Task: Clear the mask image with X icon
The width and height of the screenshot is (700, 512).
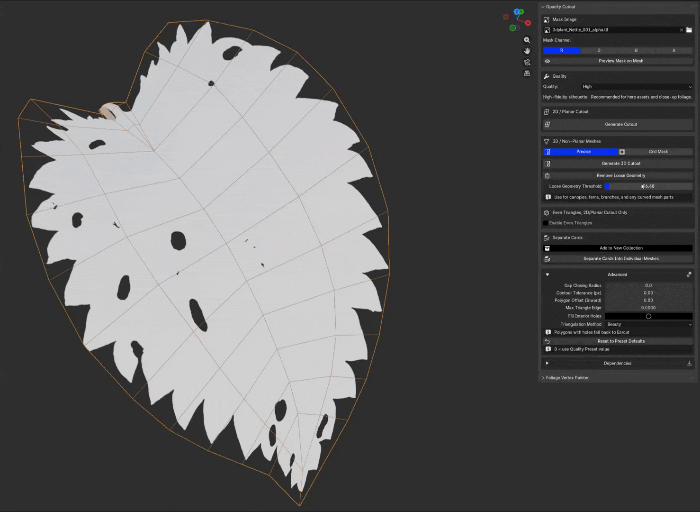Action: 682,30
